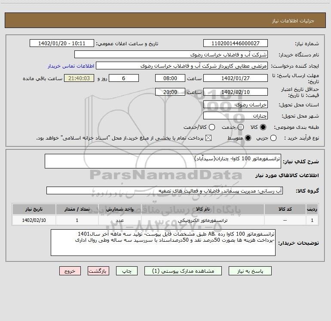Click the remaining days field showing 6
The width and height of the screenshot is (331, 321).
pyautogui.click(x=124, y=78)
